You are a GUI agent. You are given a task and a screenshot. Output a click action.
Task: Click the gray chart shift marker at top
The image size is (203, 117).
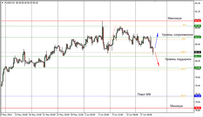(155, 1)
